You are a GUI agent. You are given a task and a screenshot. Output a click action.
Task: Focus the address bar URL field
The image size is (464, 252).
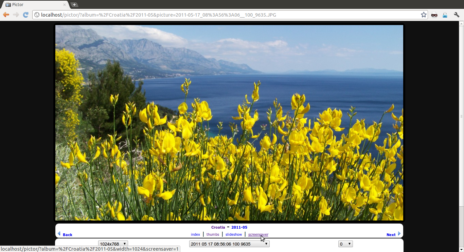[x=230, y=15]
